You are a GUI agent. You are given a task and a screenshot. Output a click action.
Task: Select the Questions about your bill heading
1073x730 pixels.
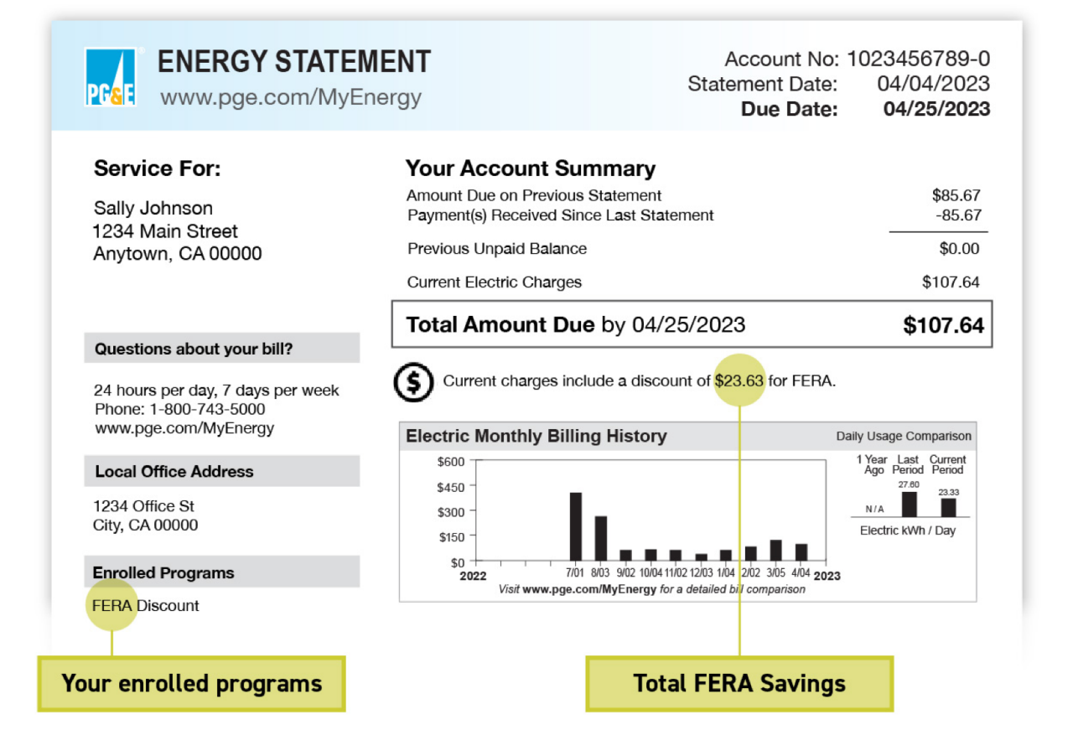coord(194,349)
